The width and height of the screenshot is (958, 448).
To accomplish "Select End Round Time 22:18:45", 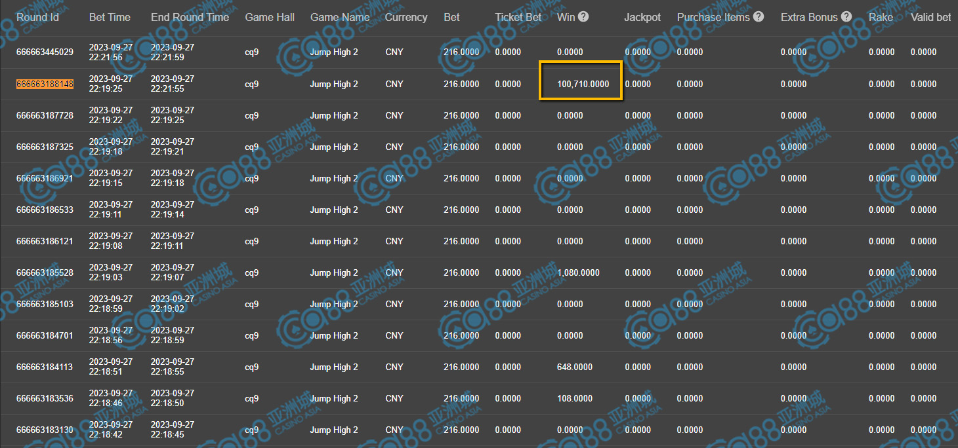I will click(x=173, y=430).
